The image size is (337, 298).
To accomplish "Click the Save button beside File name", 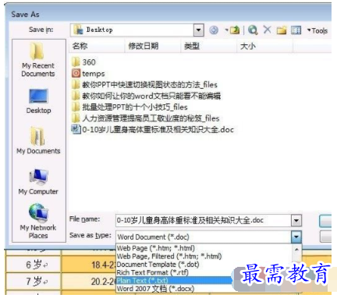I will 325,221.
